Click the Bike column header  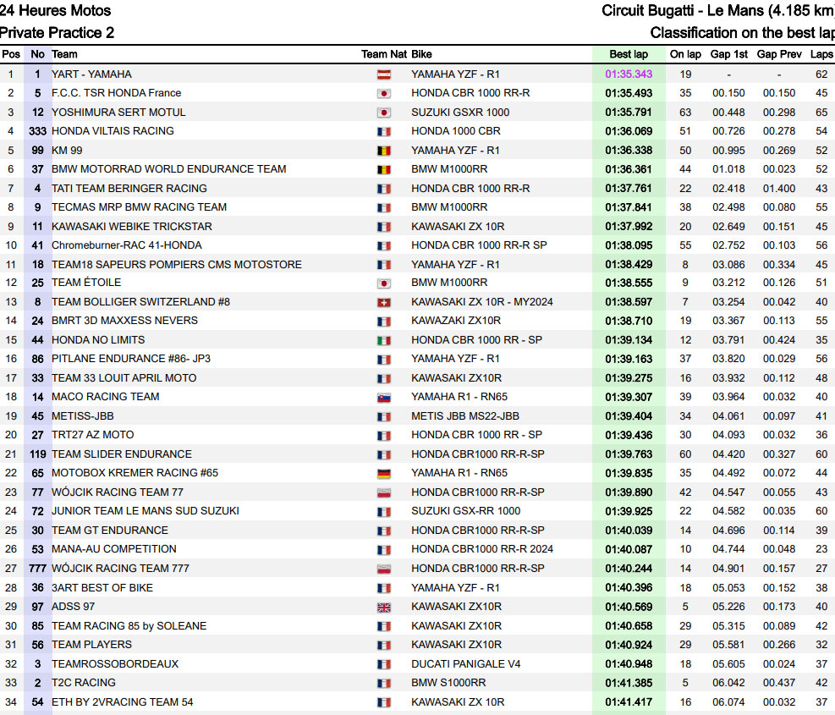point(423,54)
